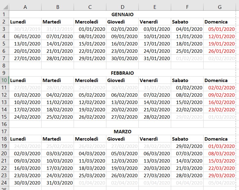The width and height of the screenshot is (239, 190).
Task: Select column A header
Action: [x=25, y=7]
